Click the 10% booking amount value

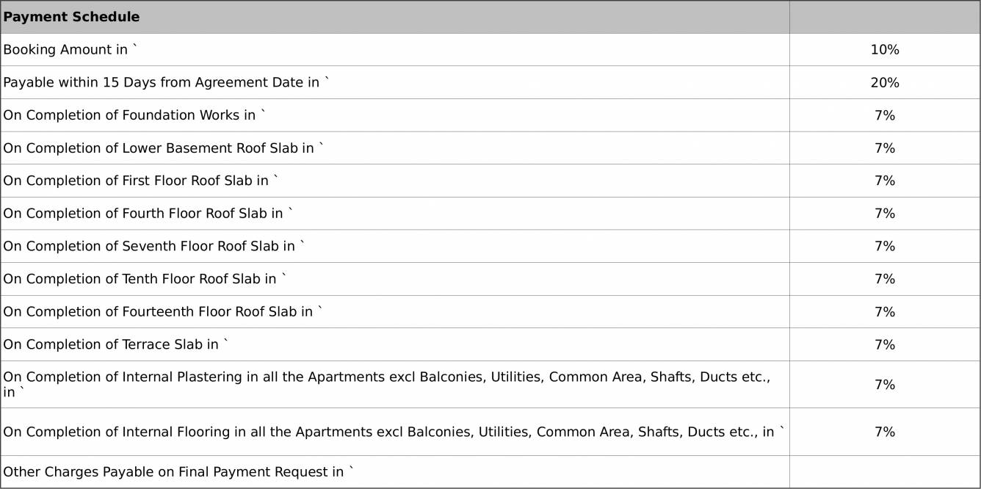(x=885, y=50)
